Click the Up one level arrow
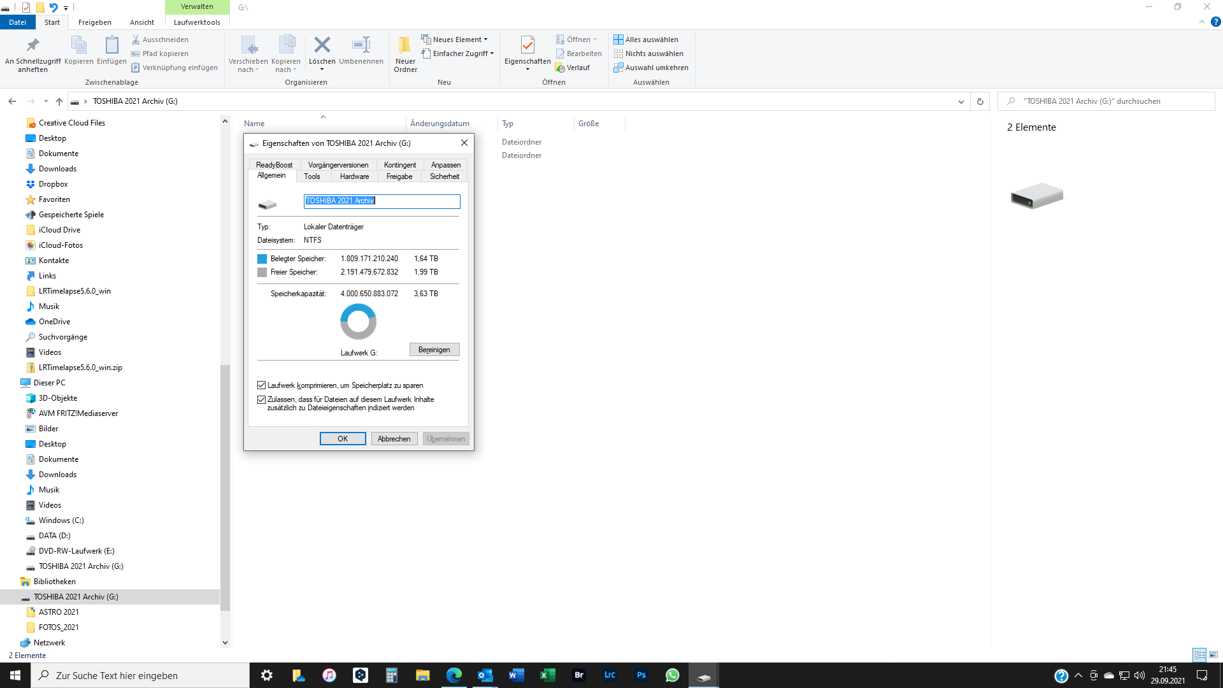This screenshot has height=688, width=1223. click(x=59, y=101)
